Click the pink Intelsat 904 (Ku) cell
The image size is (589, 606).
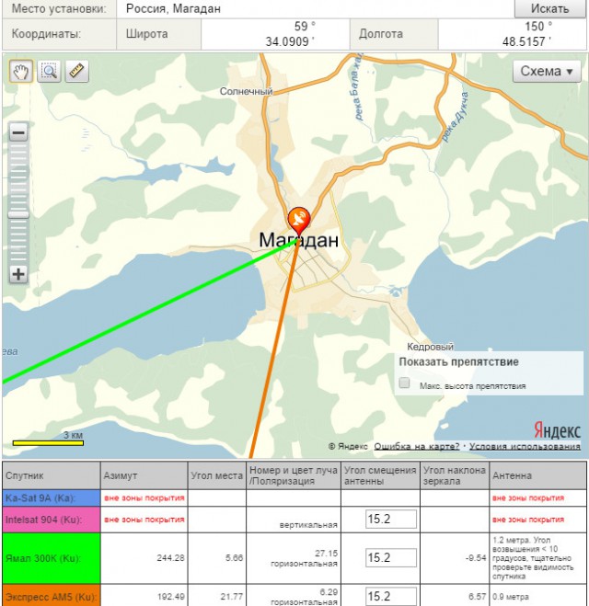point(51,520)
